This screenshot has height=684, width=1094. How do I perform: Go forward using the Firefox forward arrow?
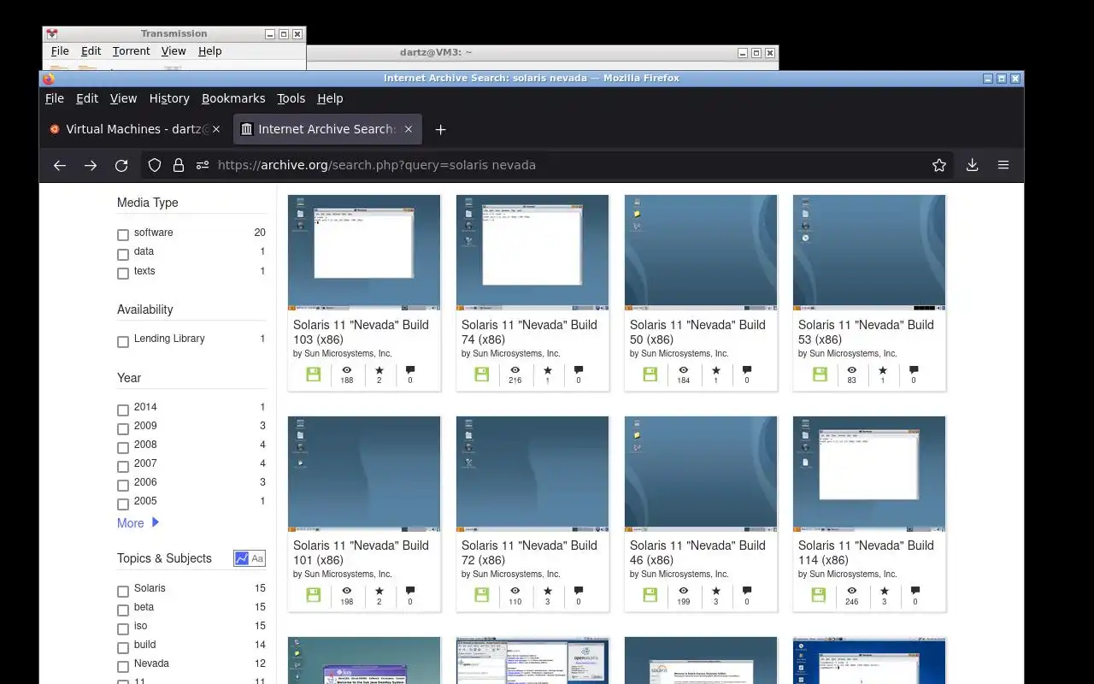tap(91, 166)
